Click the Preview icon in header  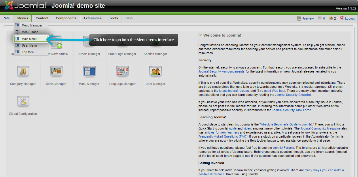[299, 18]
